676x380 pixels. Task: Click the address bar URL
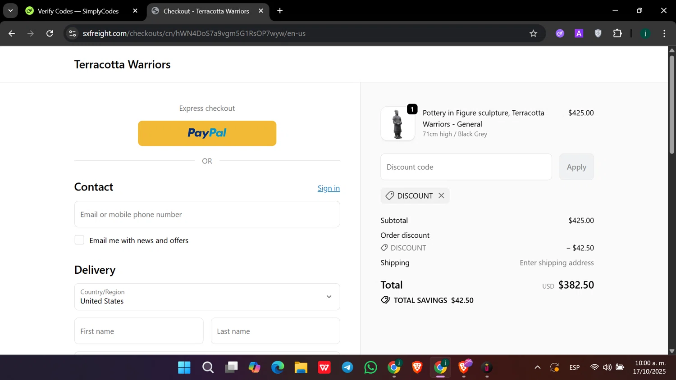(x=194, y=33)
